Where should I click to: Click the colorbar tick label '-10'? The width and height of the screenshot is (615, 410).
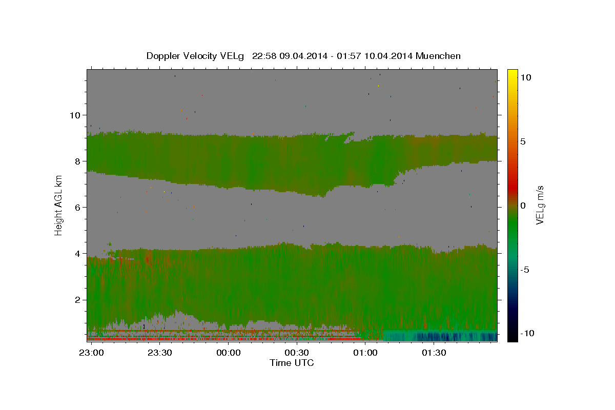tap(527, 334)
